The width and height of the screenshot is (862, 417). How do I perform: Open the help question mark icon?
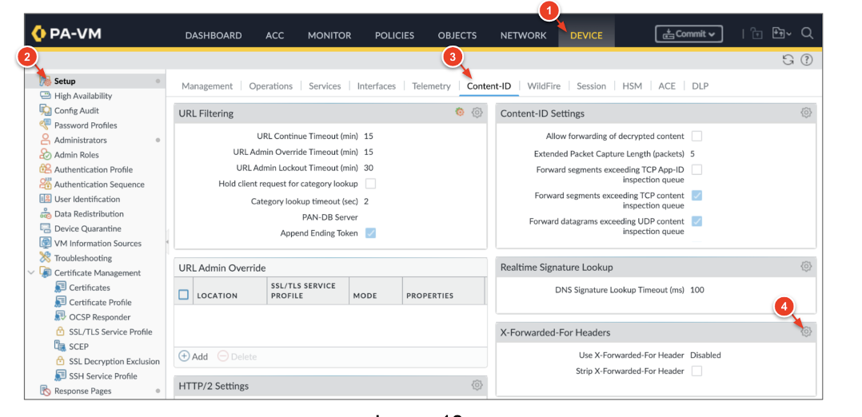(806, 60)
